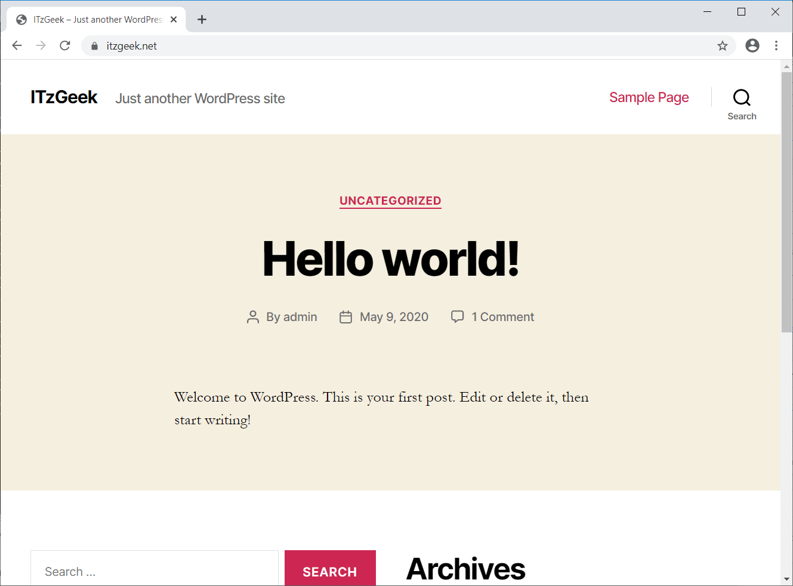
Task: Click the Archives heading text
Action: [466, 569]
